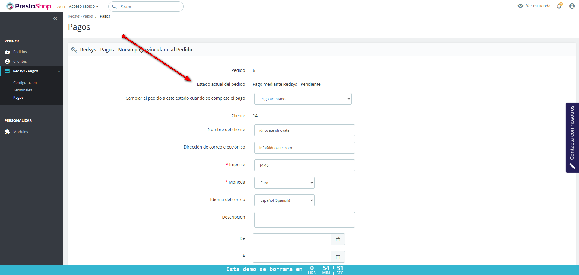Open the notifications bell
The image size is (579, 275).
point(559,6)
